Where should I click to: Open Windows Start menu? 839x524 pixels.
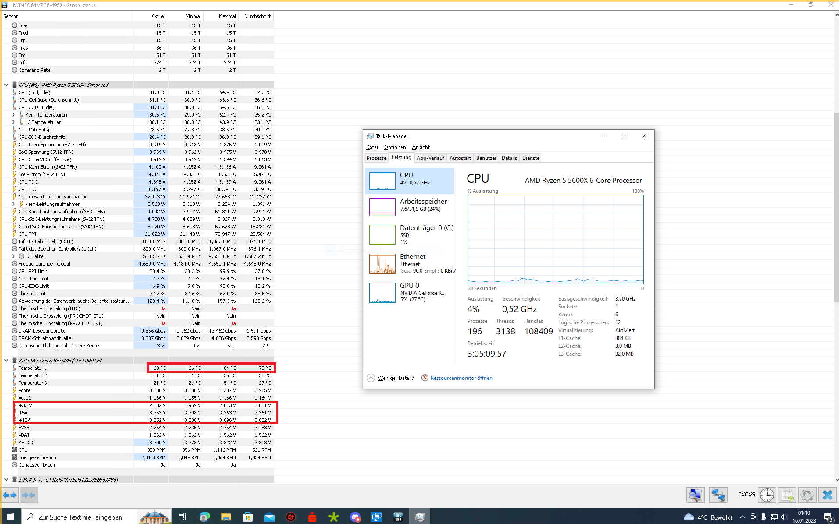11,517
